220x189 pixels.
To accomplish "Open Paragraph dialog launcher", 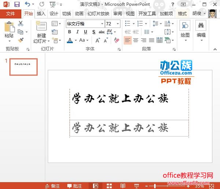I will (x=174, y=49).
